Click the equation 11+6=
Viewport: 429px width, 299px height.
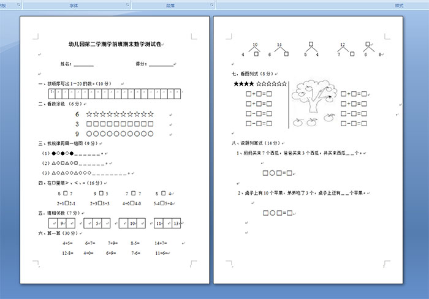(x=161, y=253)
